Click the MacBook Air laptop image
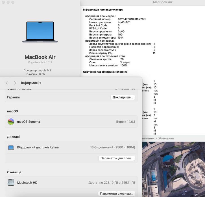The image size is (205, 197). [x=40, y=32]
